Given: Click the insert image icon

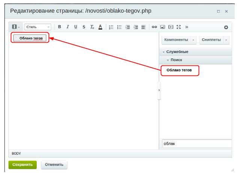Looking at the screenshot, I should [162, 27].
